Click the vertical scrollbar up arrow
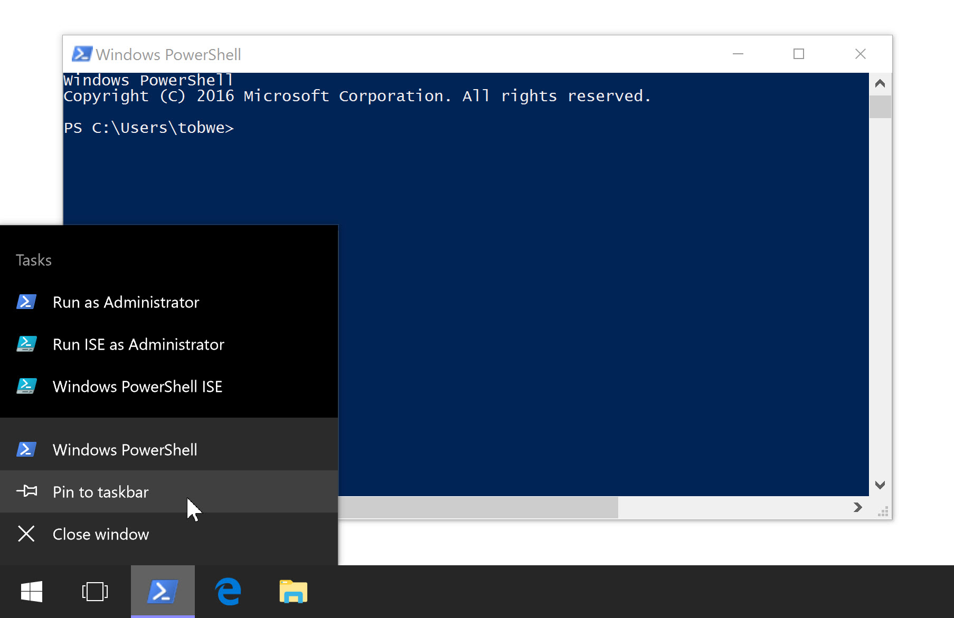The height and width of the screenshot is (618, 954). click(x=880, y=83)
